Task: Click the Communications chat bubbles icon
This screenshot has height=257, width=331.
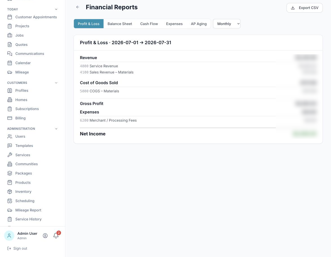Action: click(10, 54)
